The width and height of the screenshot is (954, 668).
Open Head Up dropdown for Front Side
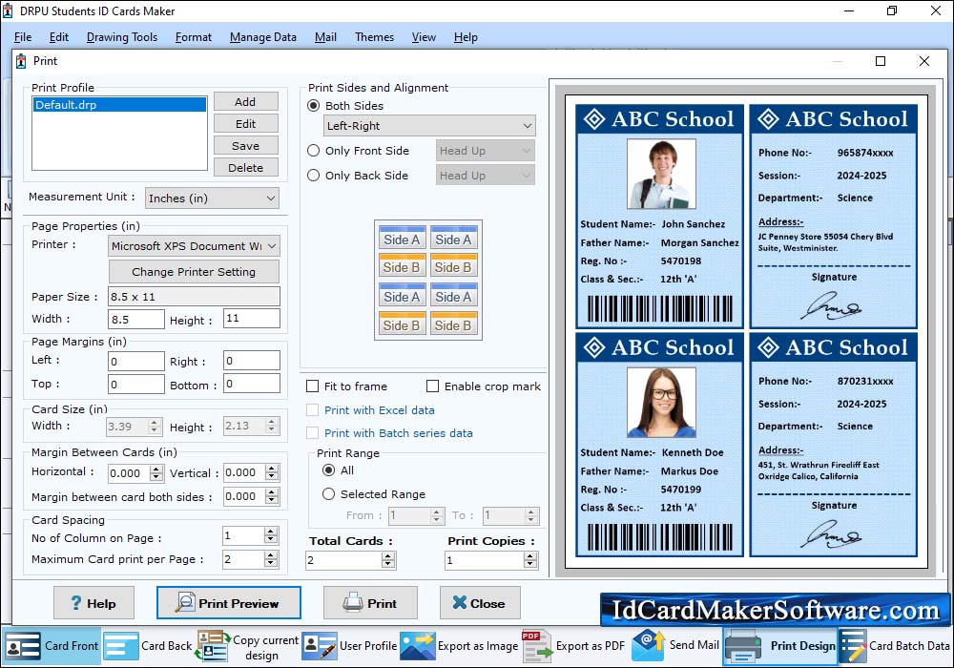coord(486,151)
